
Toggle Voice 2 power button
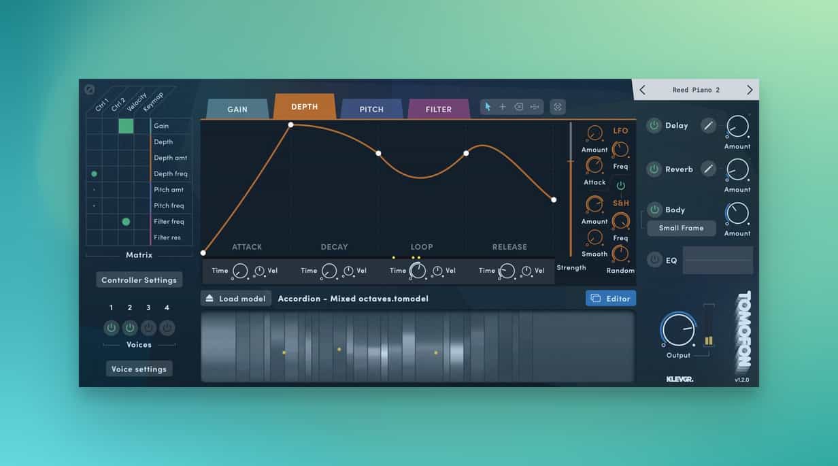pos(130,328)
